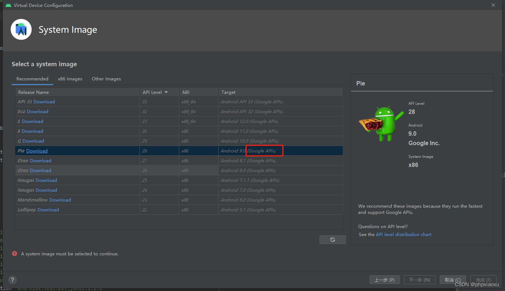Click the 上一步 (P) previous button
The width and height of the screenshot is (505, 291).
[x=384, y=280]
